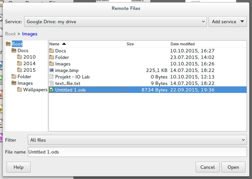252x179 pixels.
Task: Select the Docs folder icon in file list
Action: [x=52, y=51]
